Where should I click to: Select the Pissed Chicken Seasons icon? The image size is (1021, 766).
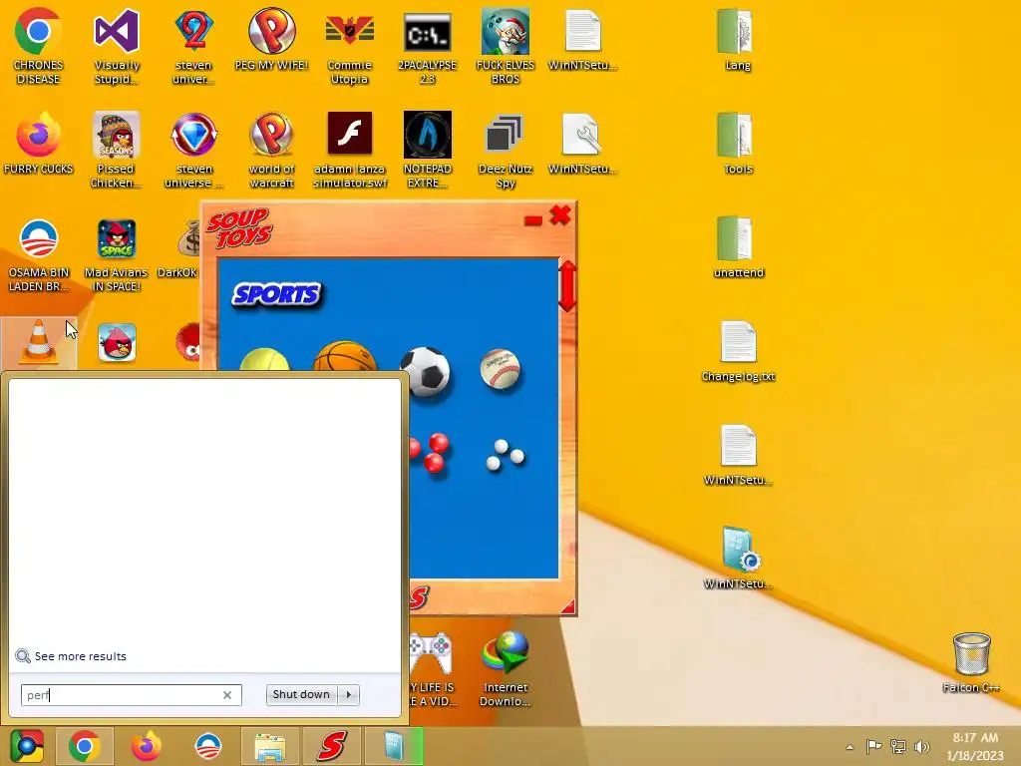tap(116, 150)
